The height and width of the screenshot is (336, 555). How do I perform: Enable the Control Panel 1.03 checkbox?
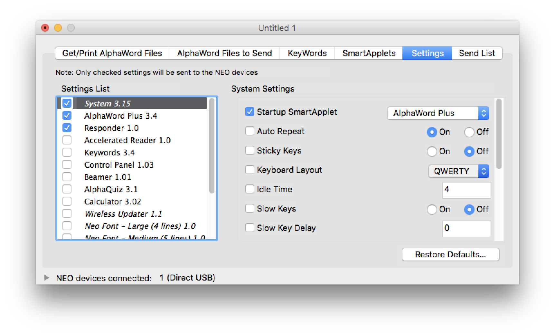pyautogui.click(x=67, y=164)
